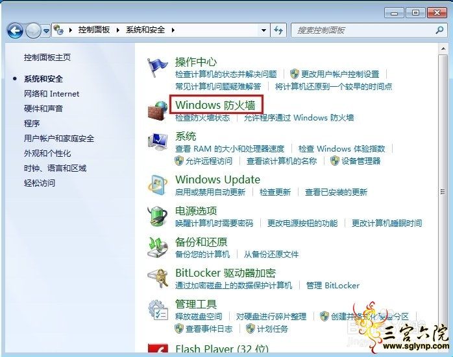Click 将计算机还原到一个较早的时间点
This screenshot has height=357, width=453.
(334, 87)
